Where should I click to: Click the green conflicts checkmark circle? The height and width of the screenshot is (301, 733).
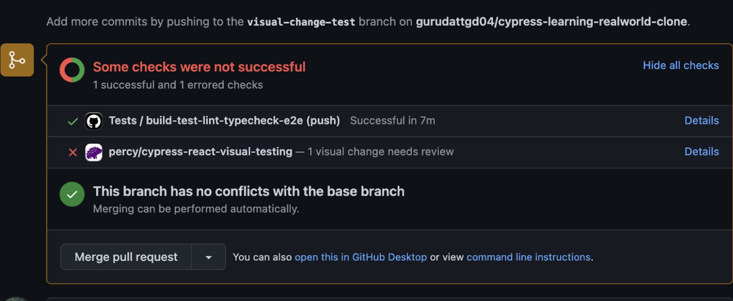point(72,194)
